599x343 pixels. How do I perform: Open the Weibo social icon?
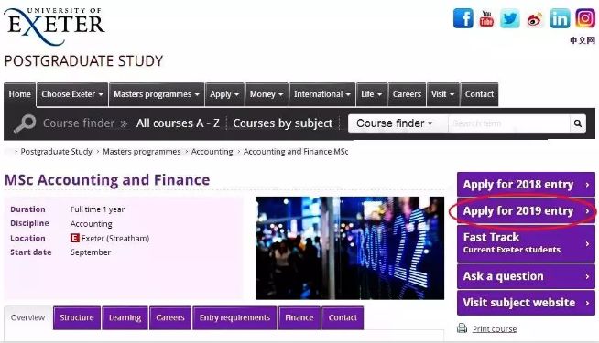coord(535,19)
